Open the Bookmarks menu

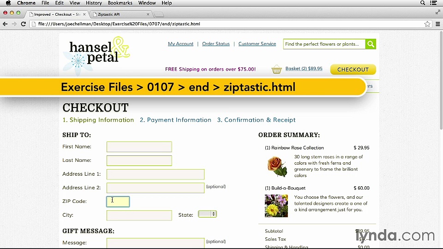[x=120, y=3]
